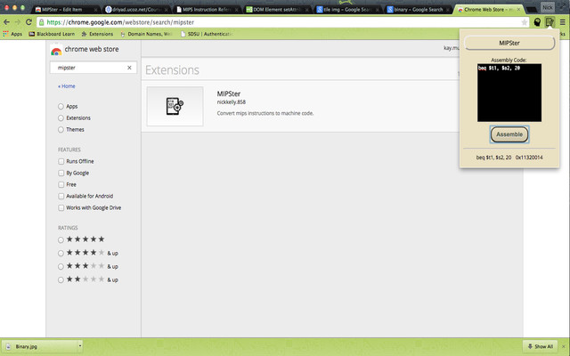Click the nickkelly.858 author name
570x356 pixels.
click(x=232, y=102)
